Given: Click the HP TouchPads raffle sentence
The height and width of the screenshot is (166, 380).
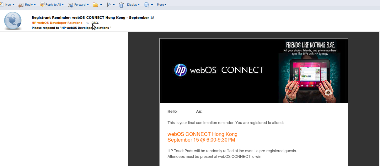Looking at the screenshot, I should 232,151.
